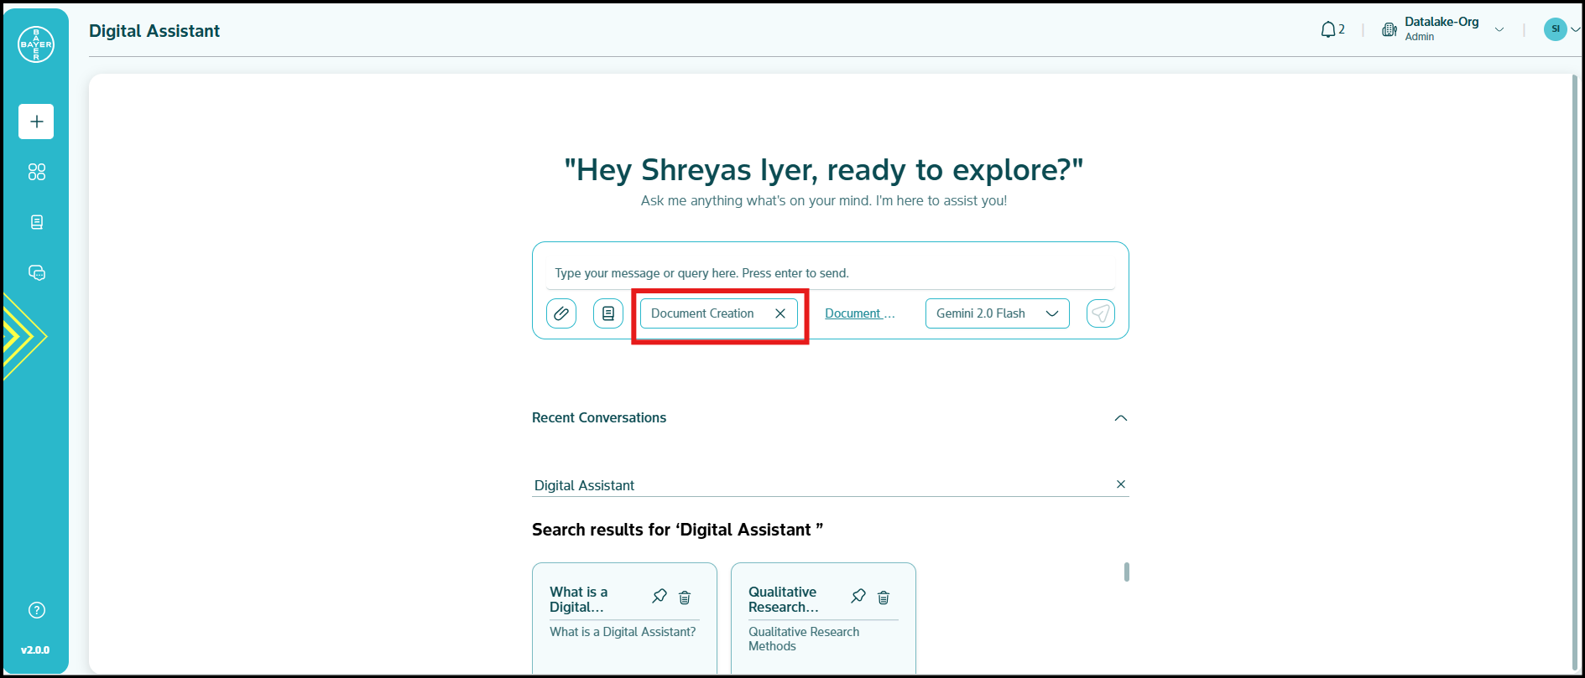This screenshot has height=678, width=1585.
Task: Click the message query input field
Action: (830, 273)
